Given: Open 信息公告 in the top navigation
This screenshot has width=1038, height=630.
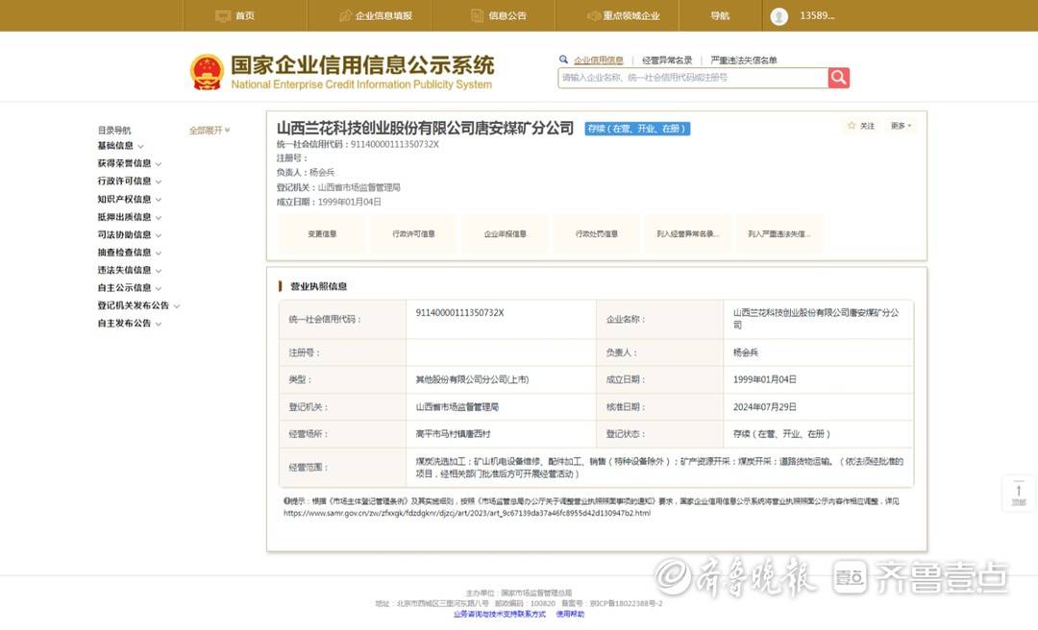Looking at the screenshot, I should (x=499, y=16).
